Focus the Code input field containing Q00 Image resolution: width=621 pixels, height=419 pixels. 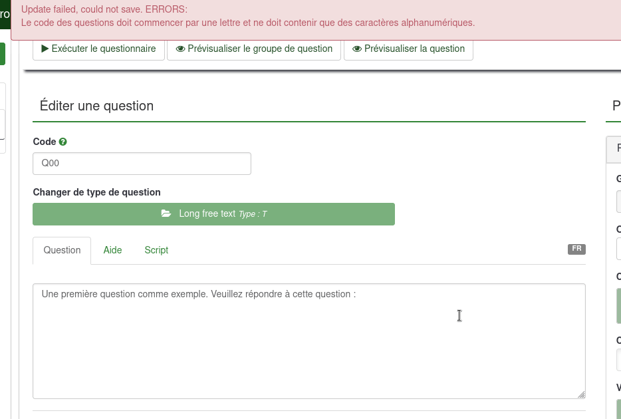[142, 164]
